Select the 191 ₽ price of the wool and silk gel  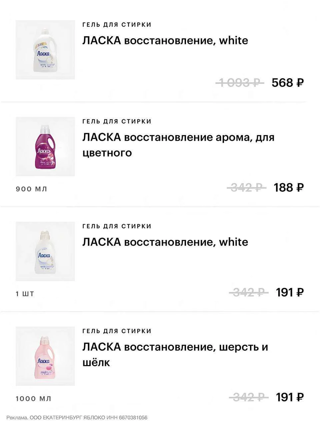coord(290,397)
